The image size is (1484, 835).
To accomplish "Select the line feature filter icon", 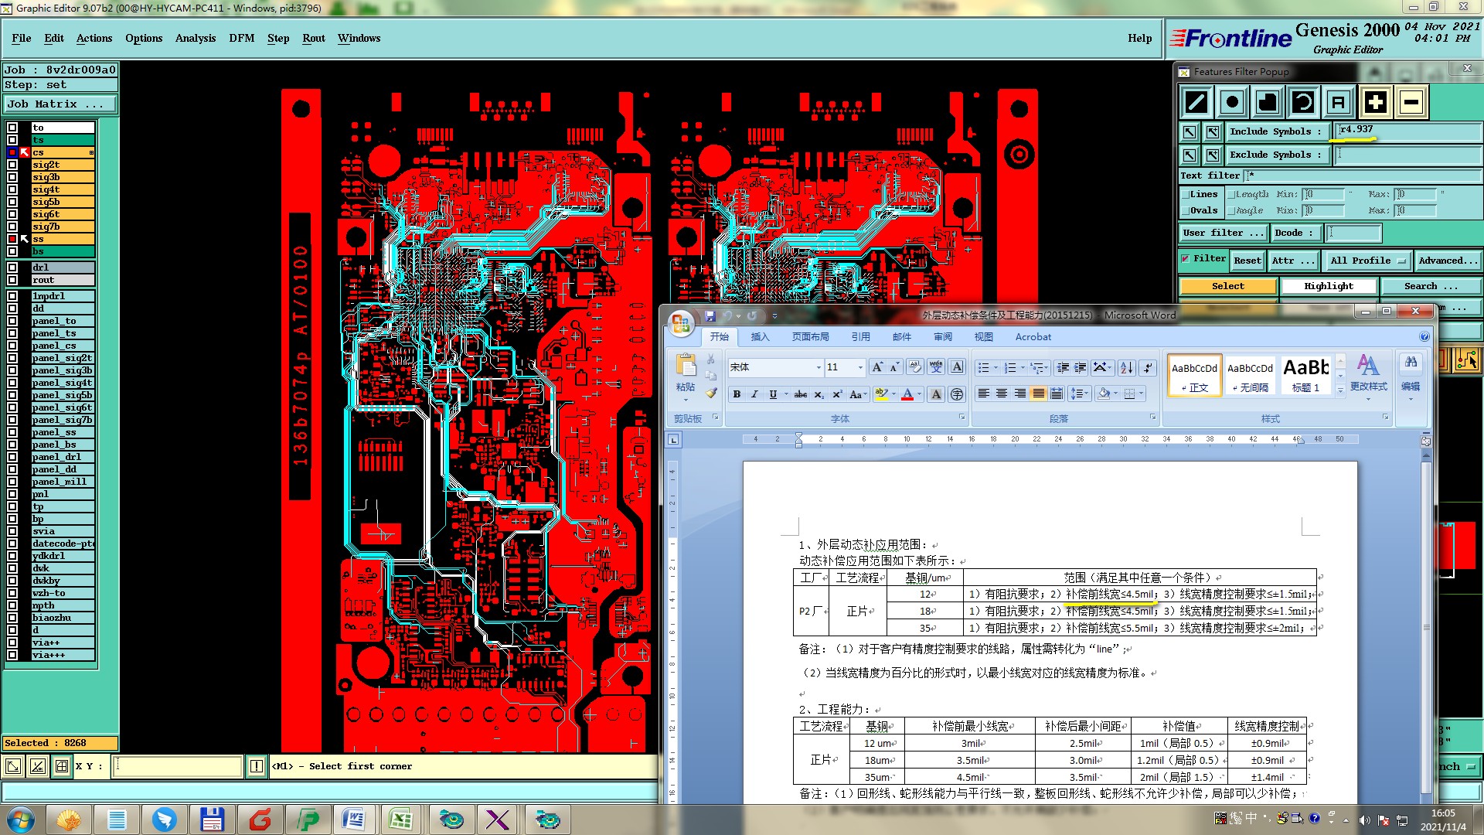I will pos(1196,102).
